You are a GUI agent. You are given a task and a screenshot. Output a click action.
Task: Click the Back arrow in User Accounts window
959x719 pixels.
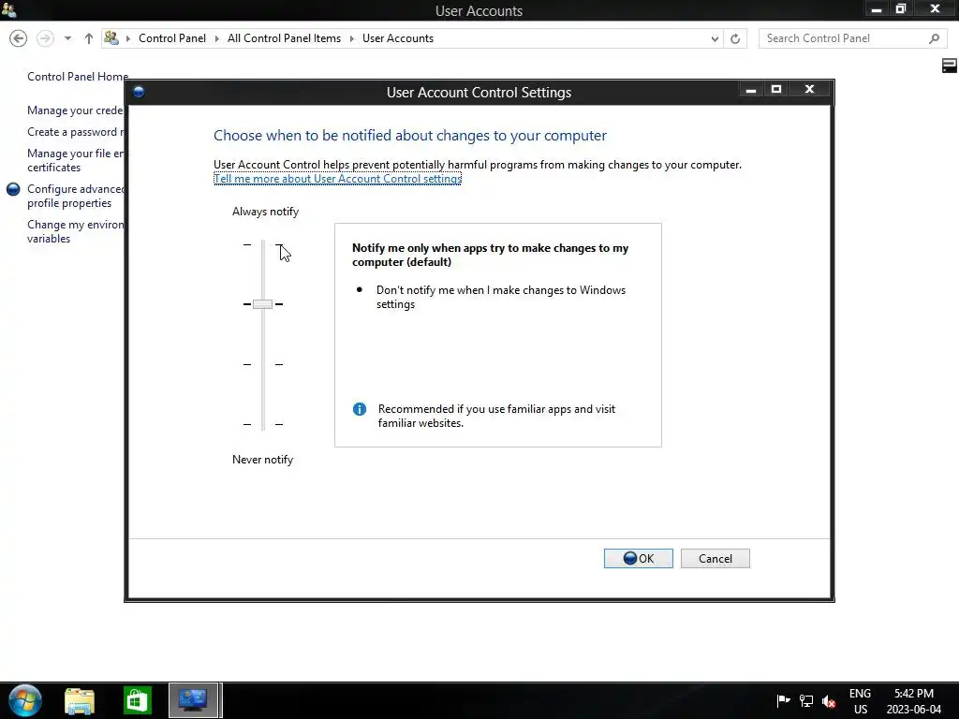point(19,38)
